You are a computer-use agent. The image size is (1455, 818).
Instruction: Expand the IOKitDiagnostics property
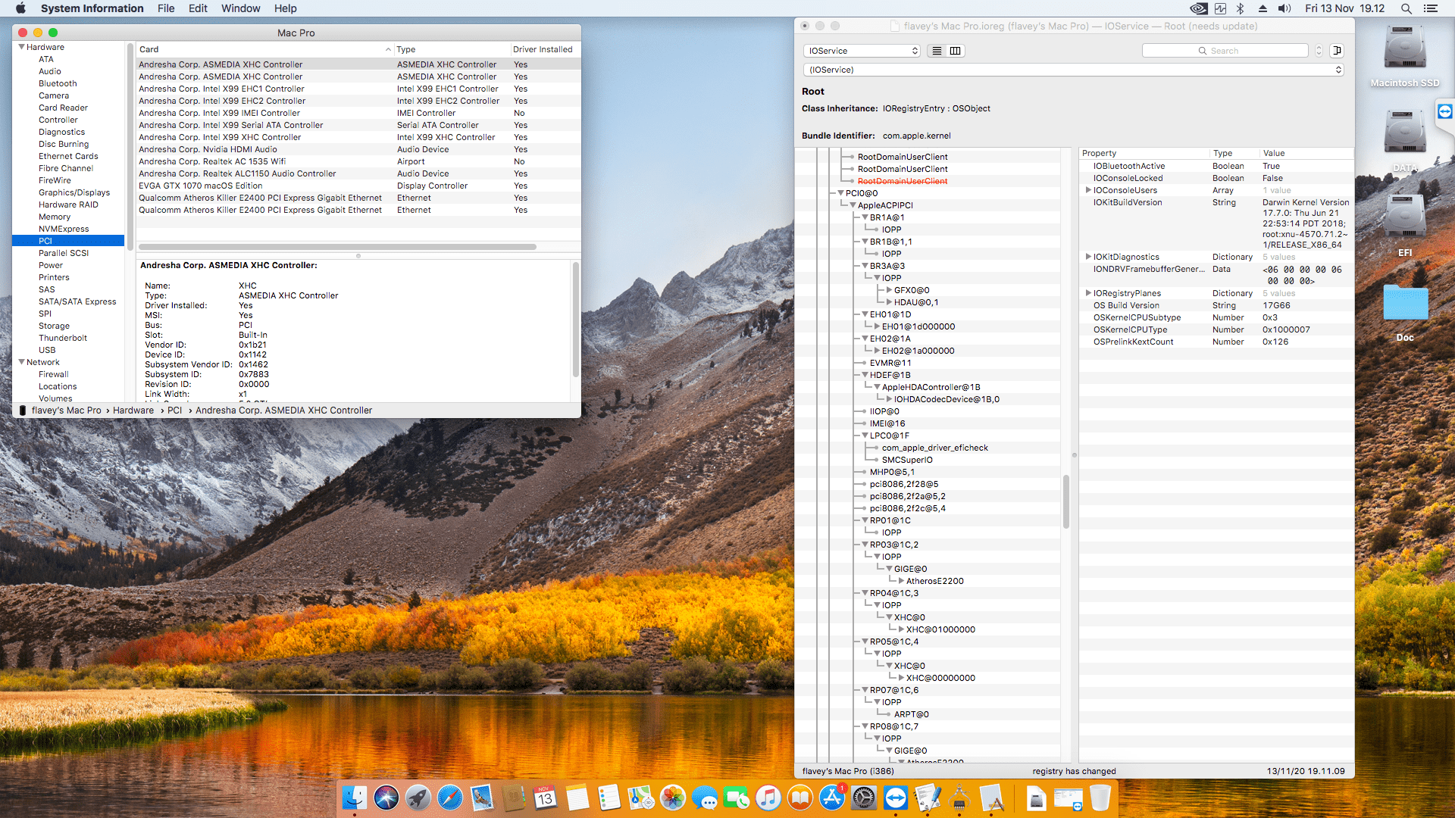1088,257
